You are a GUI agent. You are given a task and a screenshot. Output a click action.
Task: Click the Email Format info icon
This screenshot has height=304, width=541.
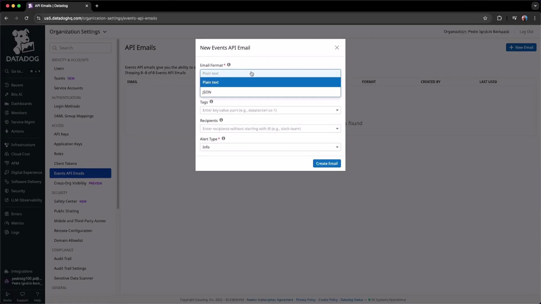tap(229, 65)
